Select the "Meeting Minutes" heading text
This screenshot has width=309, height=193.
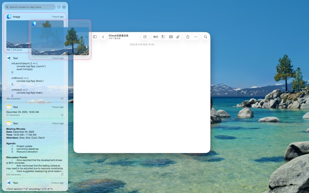pos(16,129)
